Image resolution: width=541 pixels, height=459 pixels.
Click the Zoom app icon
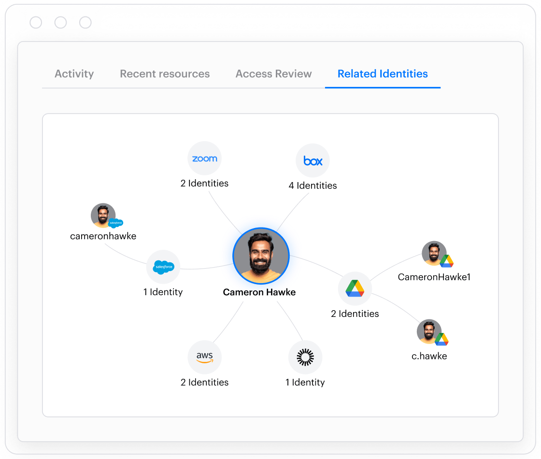coord(204,158)
